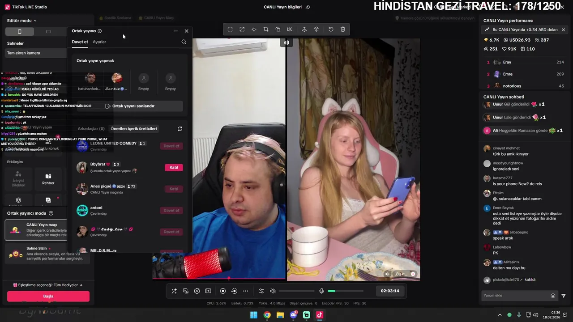
Task: Click the expand-to-fullscreen icon in canvas toolbar
Action: click(242, 29)
